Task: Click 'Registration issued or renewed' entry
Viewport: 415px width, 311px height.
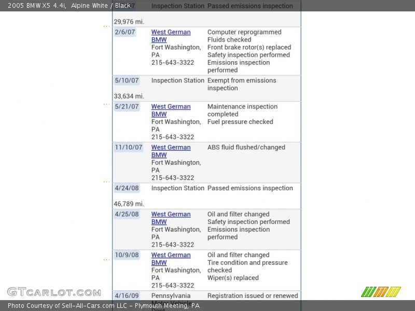Action: coord(253,295)
